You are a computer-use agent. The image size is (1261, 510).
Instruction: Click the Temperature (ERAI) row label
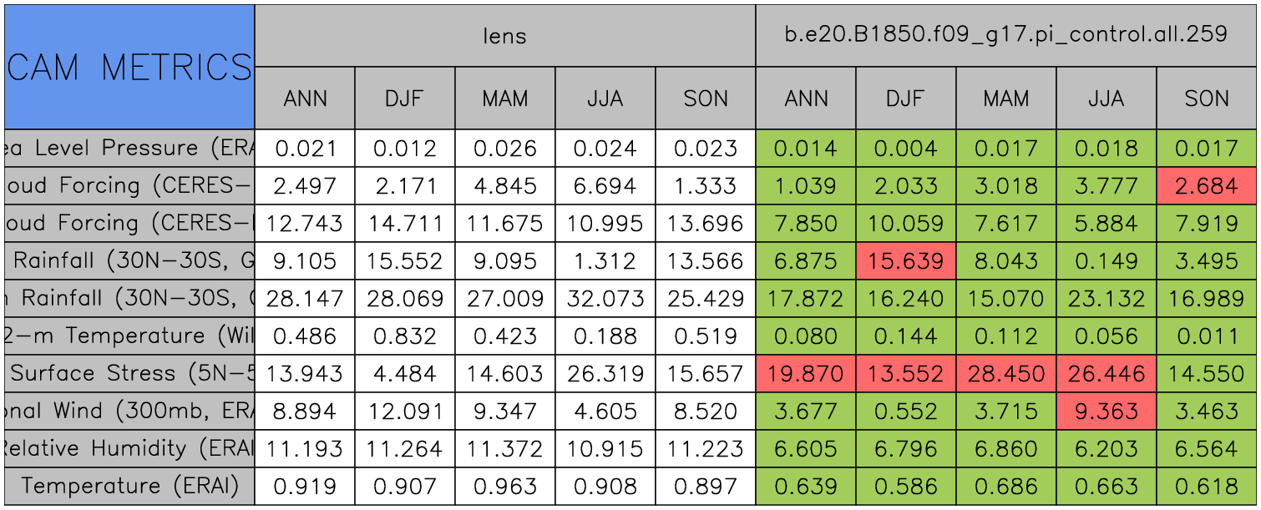coord(129,487)
